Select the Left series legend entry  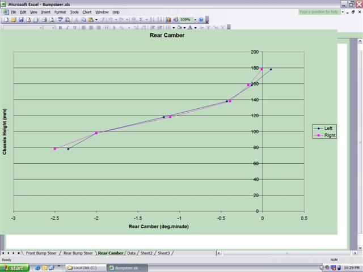324,129
